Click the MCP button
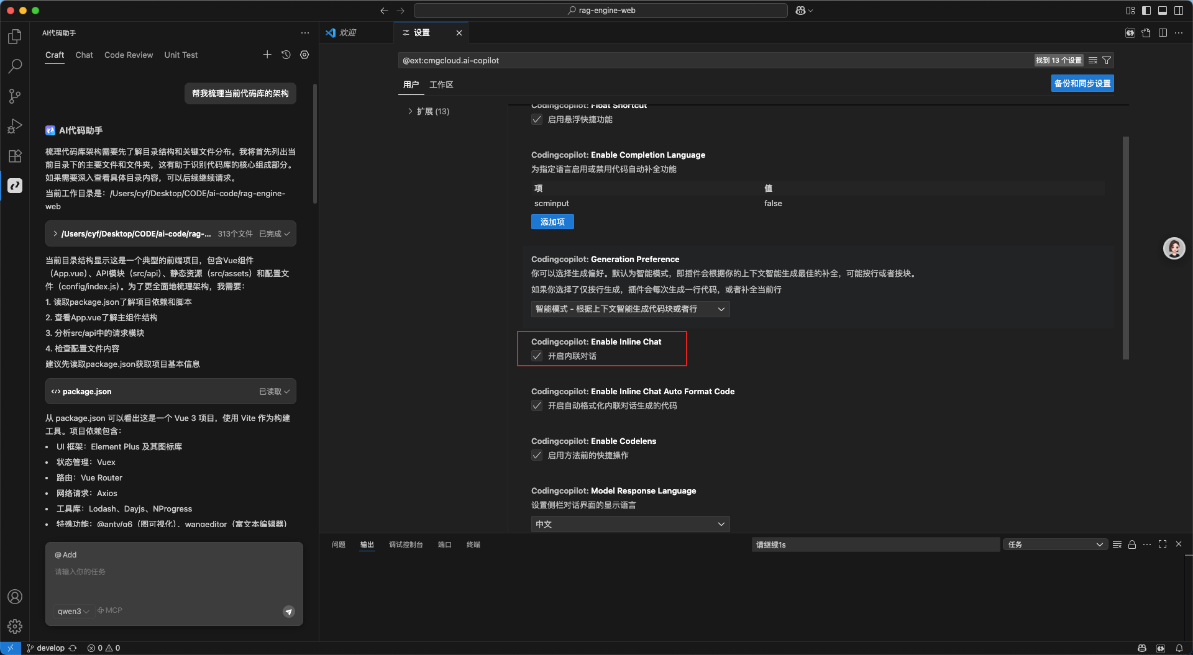The height and width of the screenshot is (655, 1193). pos(110,610)
